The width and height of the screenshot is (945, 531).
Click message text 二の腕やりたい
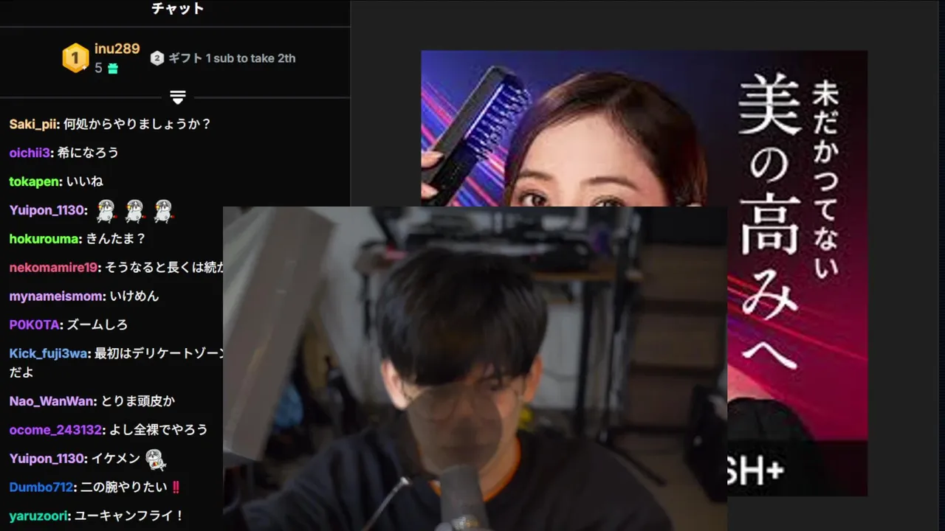[123, 487]
